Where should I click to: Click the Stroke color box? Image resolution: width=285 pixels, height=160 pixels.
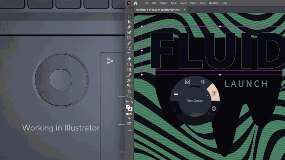click(131, 110)
